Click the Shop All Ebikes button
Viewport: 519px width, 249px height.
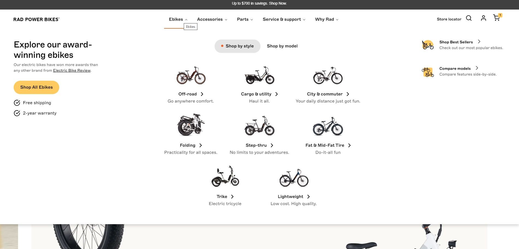36,87
